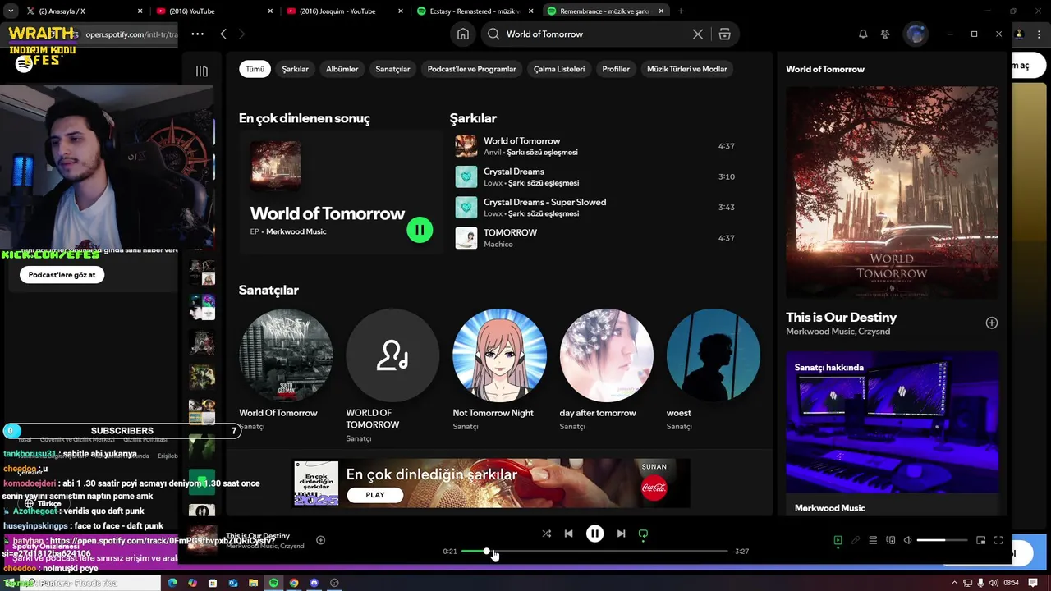The image size is (1051, 591).
Task: Open a new browser tab with plus
Action: [681, 11]
